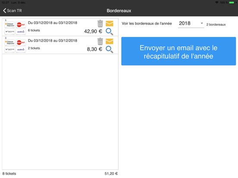Delete the 42,90 € bordereau with trash icon

[x=100, y=24]
